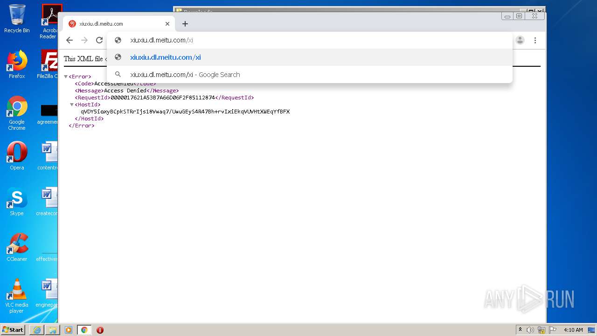This screenshot has height=336, width=597.
Task: Close the xiuxiu.dl.meitu.com tab
Action: [167, 24]
